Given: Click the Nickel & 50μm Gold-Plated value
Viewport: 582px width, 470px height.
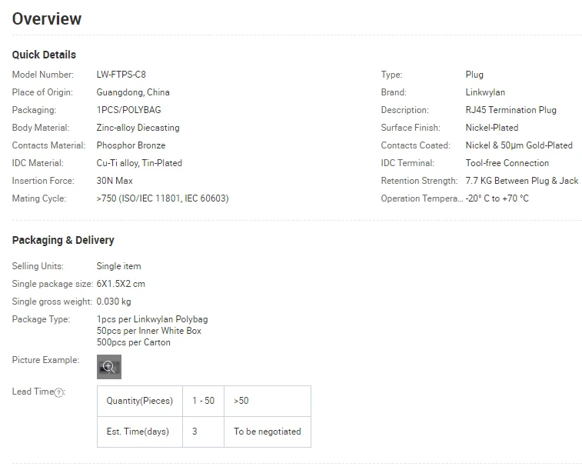Looking at the screenshot, I should (x=519, y=145).
